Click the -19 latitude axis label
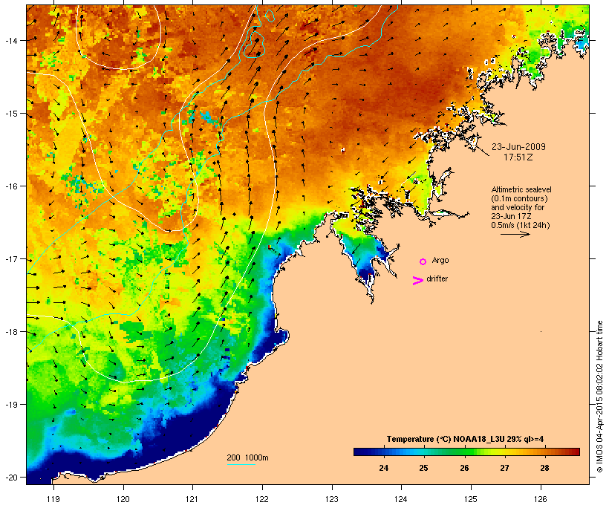 click(10, 405)
